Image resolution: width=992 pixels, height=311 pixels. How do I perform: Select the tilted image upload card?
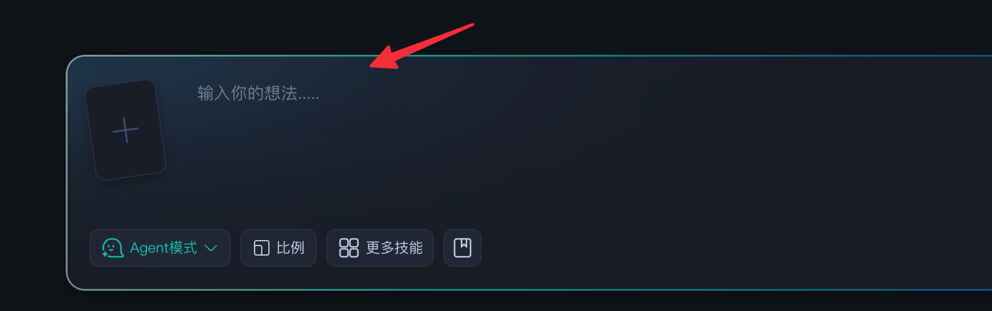(125, 130)
